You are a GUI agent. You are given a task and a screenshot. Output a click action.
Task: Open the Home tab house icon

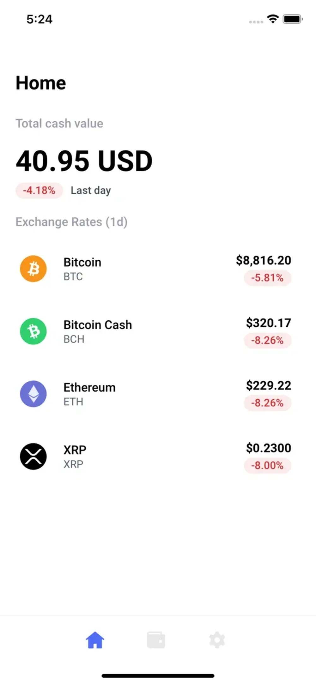(x=95, y=640)
